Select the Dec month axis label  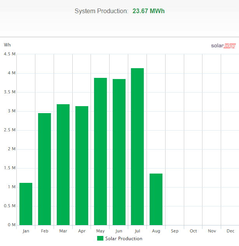230,231
